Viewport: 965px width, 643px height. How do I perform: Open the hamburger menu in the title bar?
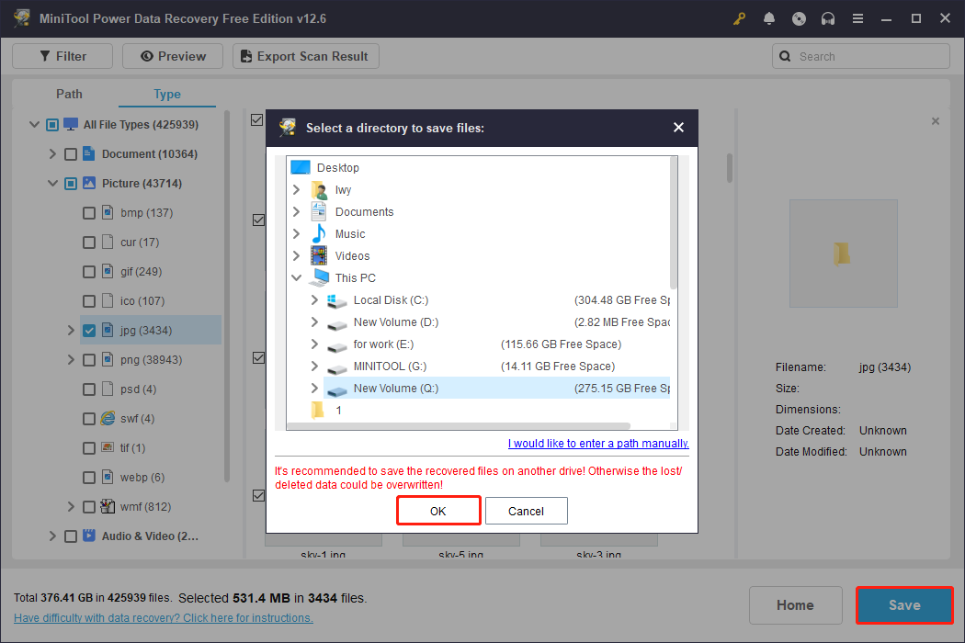click(857, 17)
